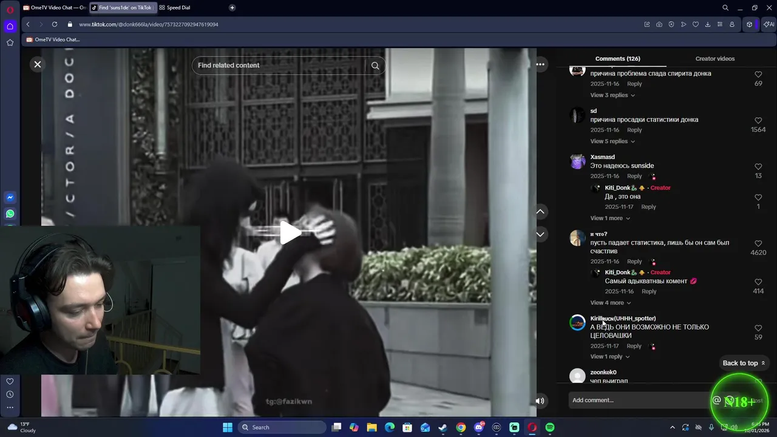Expand View 3 replies
Screen dimensions: 777x437
pyautogui.click(x=612, y=95)
